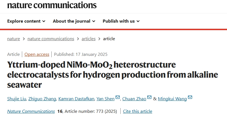Click the mail icon next to Mingkui Wang
227x117 pixels.
click(190, 97)
